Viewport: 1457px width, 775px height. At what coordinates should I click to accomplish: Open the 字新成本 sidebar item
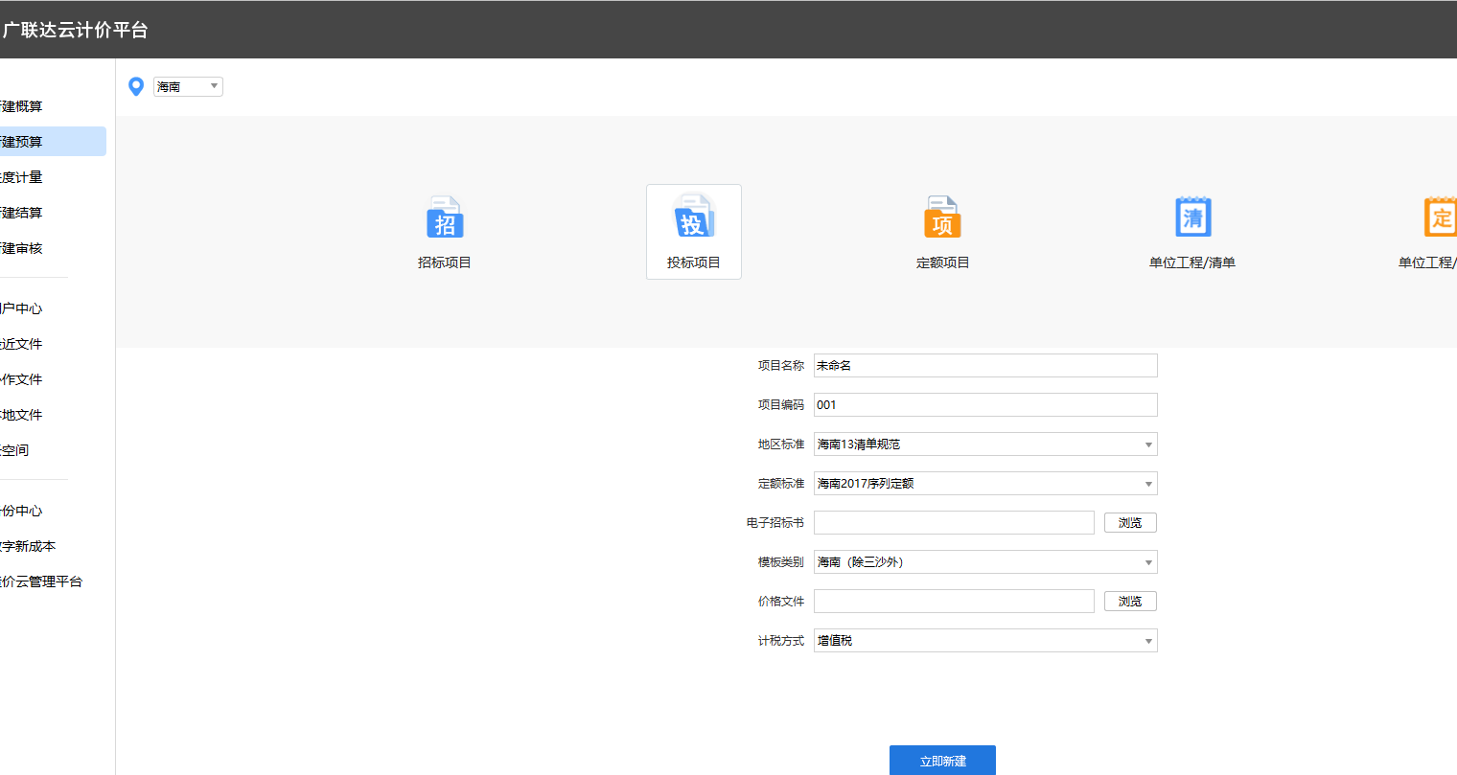tap(53, 546)
